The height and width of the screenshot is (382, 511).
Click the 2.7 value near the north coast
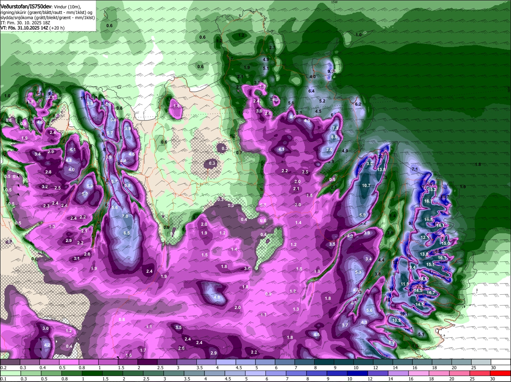(272, 47)
